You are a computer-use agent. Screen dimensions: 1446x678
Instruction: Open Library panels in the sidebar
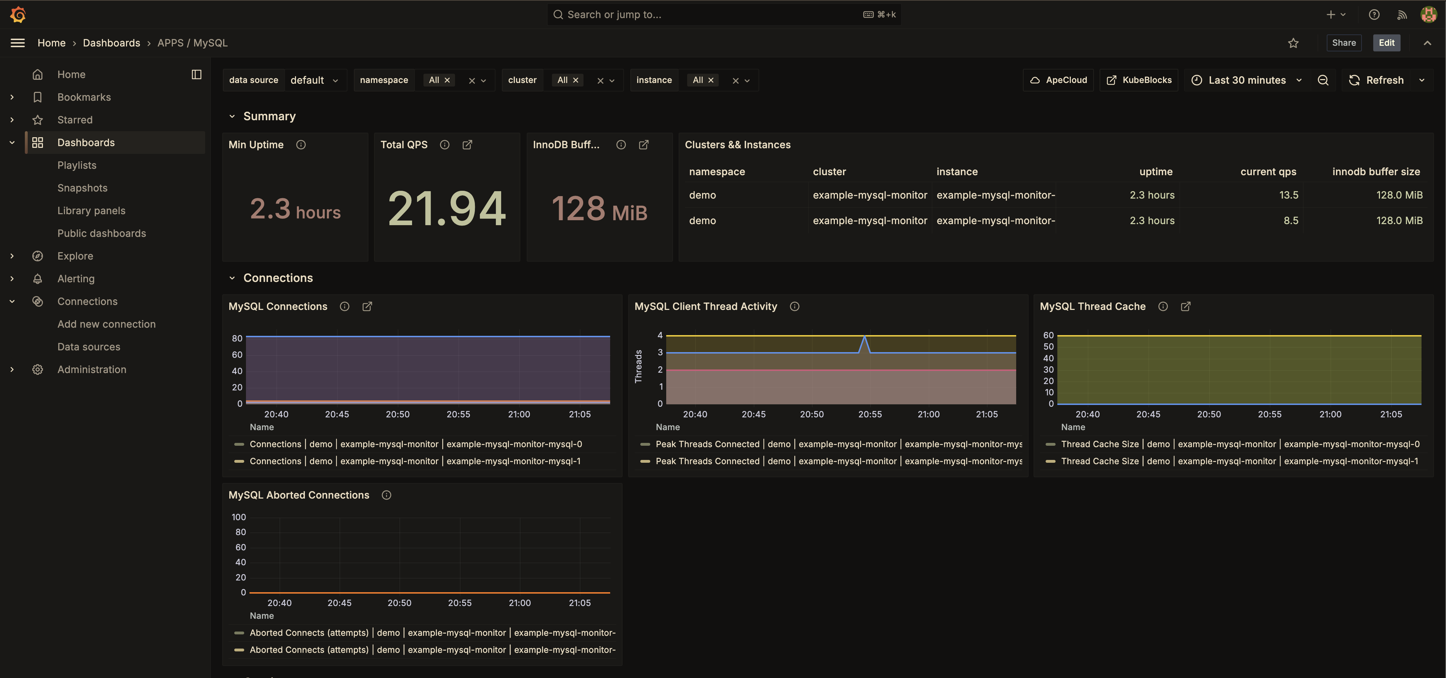point(92,211)
